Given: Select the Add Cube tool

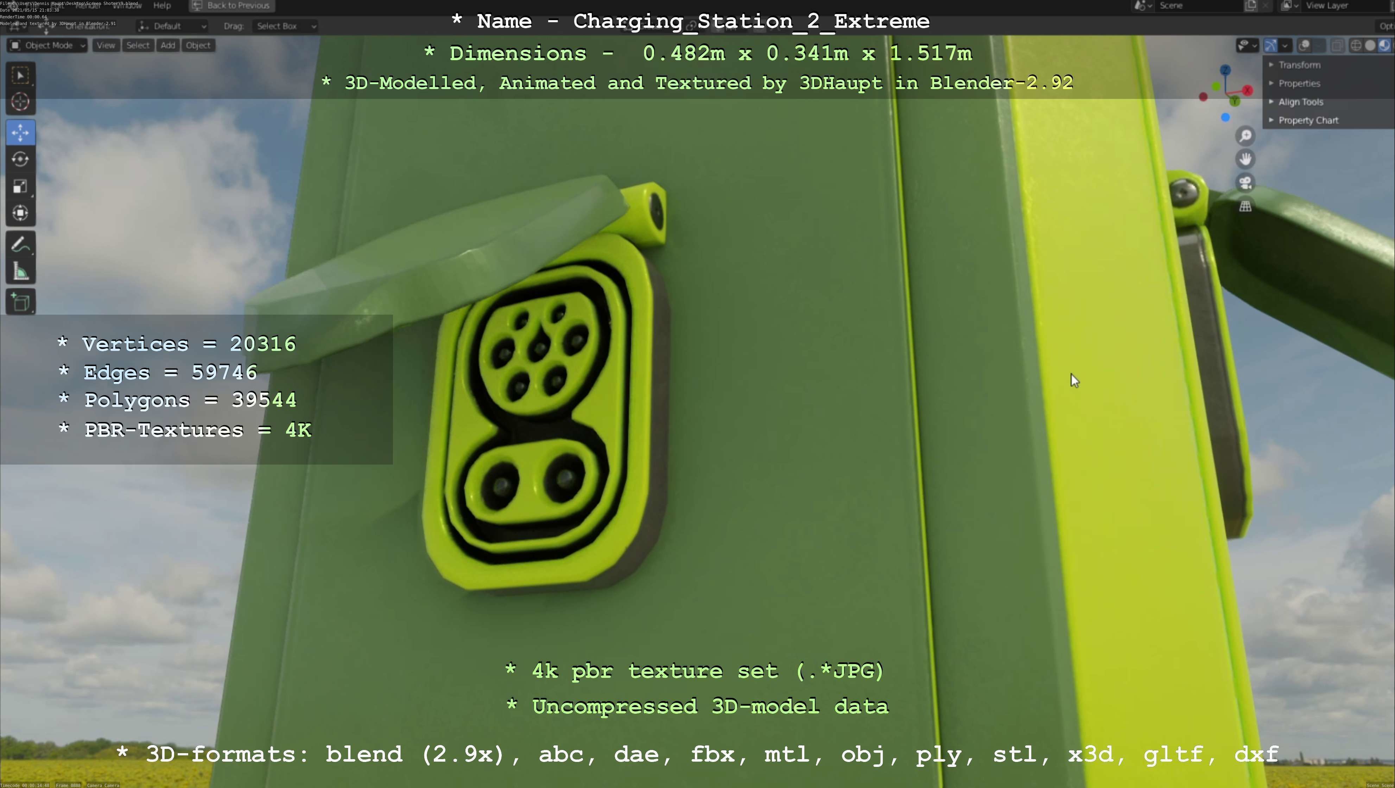Looking at the screenshot, I should coord(20,302).
